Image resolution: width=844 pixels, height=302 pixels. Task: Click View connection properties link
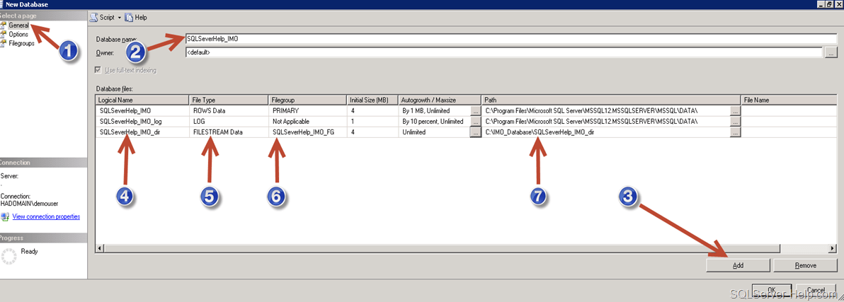point(46,216)
